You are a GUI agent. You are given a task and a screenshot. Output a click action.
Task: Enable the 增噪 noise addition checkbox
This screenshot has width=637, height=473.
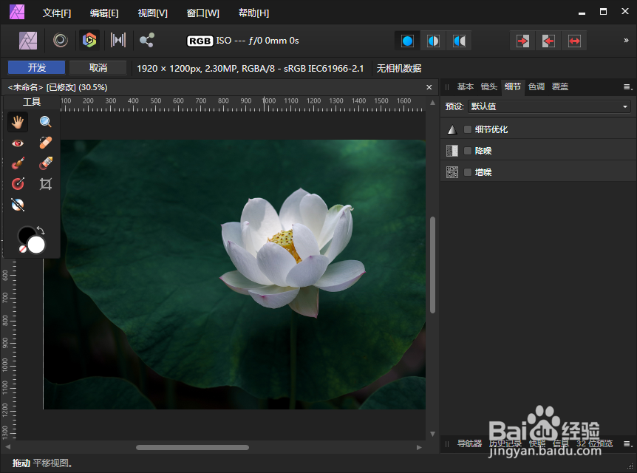point(467,171)
